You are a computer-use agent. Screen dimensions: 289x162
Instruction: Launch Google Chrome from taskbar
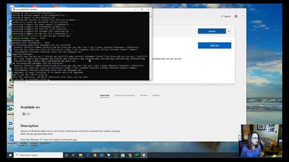(95, 155)
